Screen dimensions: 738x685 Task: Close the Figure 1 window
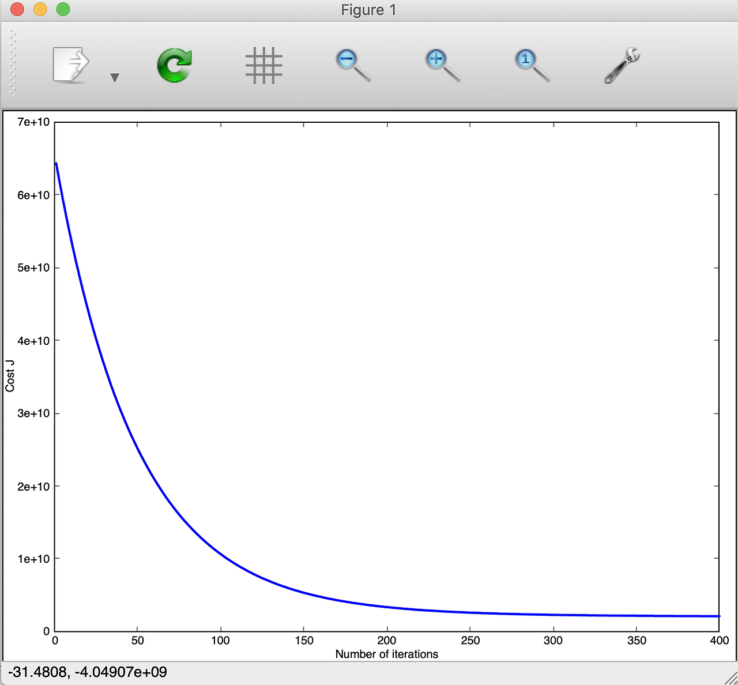(17, 9)
